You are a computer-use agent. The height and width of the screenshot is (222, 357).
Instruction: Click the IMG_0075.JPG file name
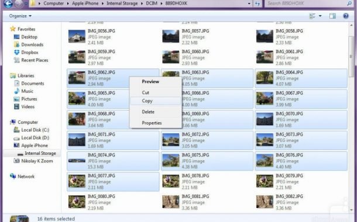pos(195,155)
